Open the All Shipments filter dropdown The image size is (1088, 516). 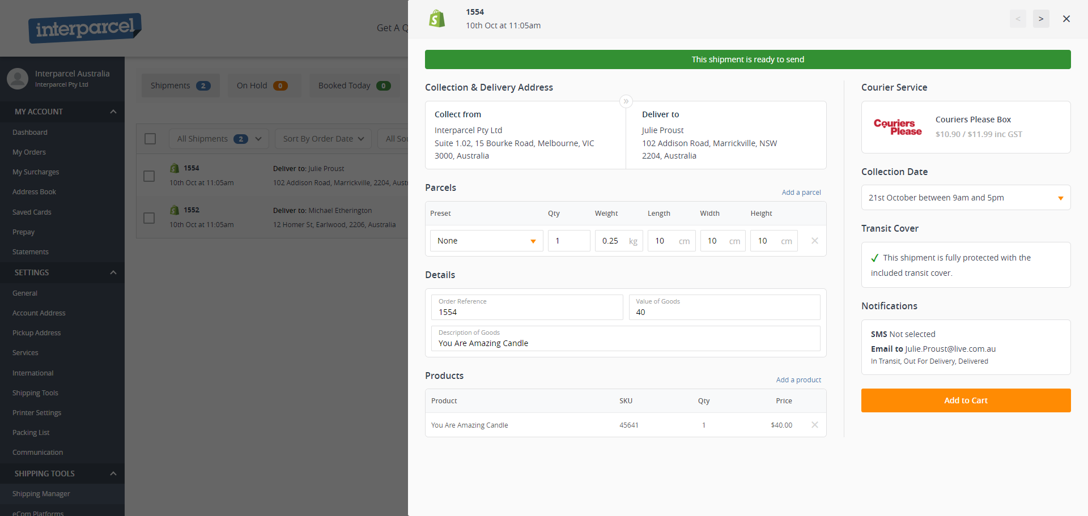click(219, 139)
